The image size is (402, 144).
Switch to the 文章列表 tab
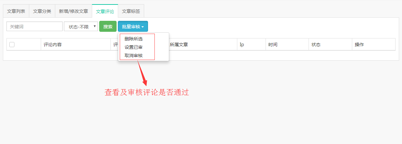point(16,11)
